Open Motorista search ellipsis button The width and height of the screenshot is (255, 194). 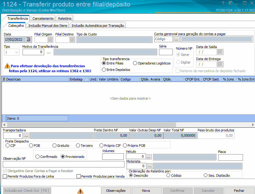[x=150, y=166]
